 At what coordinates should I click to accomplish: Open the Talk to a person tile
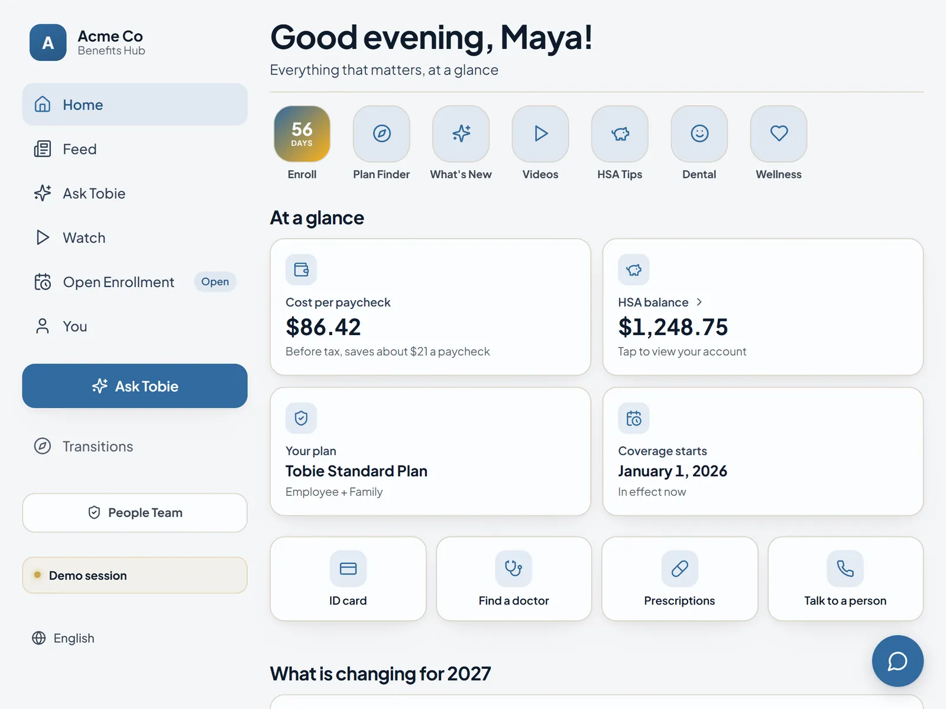pyautogui.click(x=845, y=578)
